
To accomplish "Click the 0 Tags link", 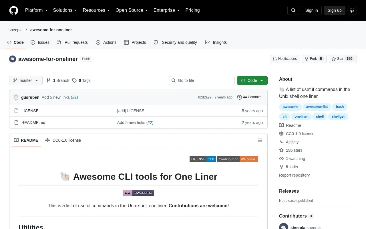I will [81, 80].
